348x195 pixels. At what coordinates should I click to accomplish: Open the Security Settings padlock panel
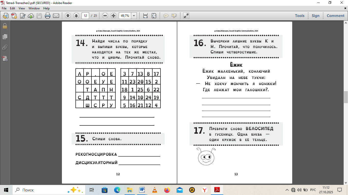pyautogui.click(x=5, y=26)
